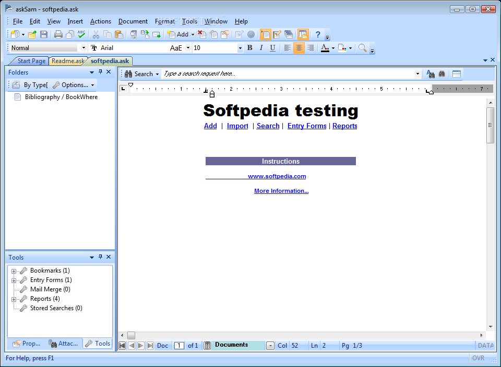Click the By Type button
This screenshot has width=501, height=367.
(x=30, y=85)
